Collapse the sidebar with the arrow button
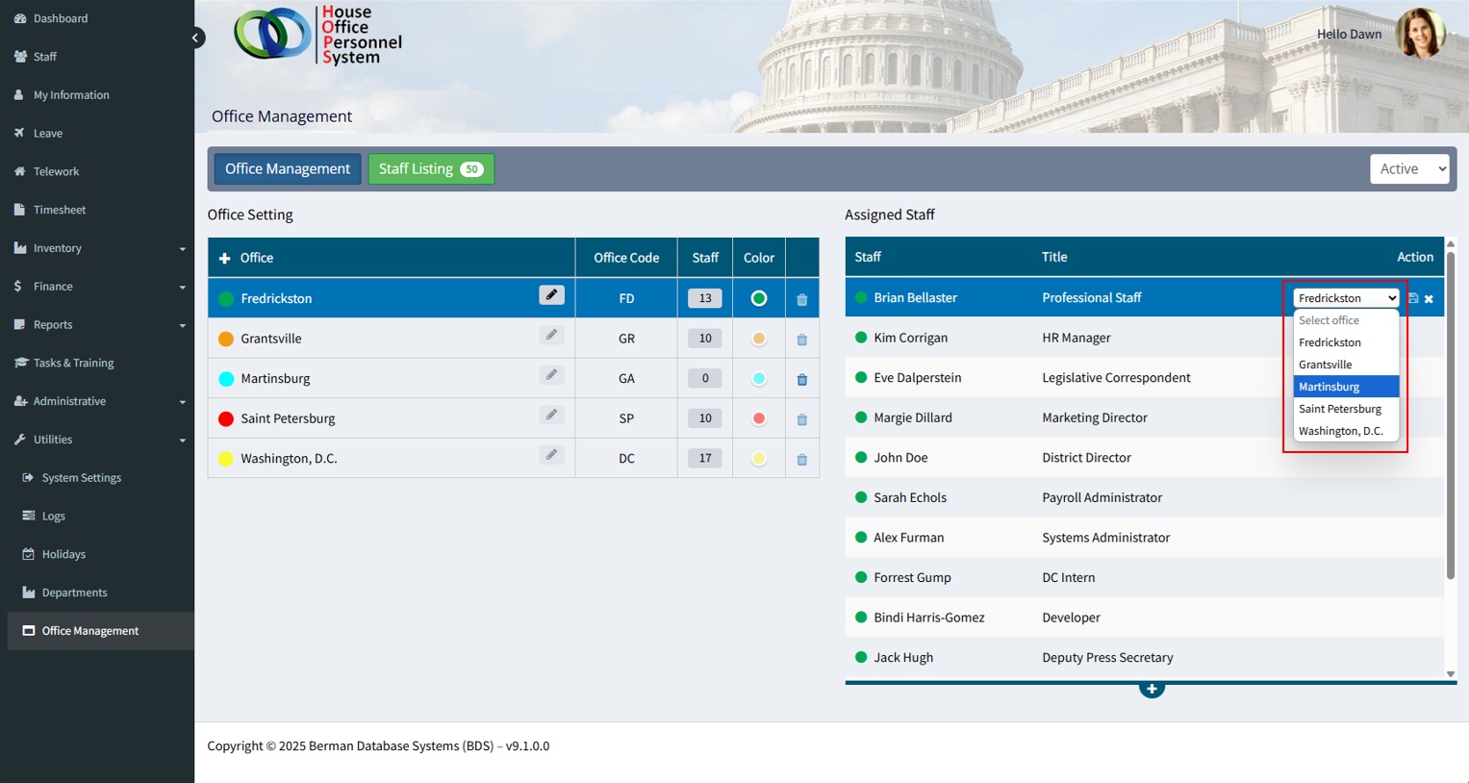 tap(195, 38)
